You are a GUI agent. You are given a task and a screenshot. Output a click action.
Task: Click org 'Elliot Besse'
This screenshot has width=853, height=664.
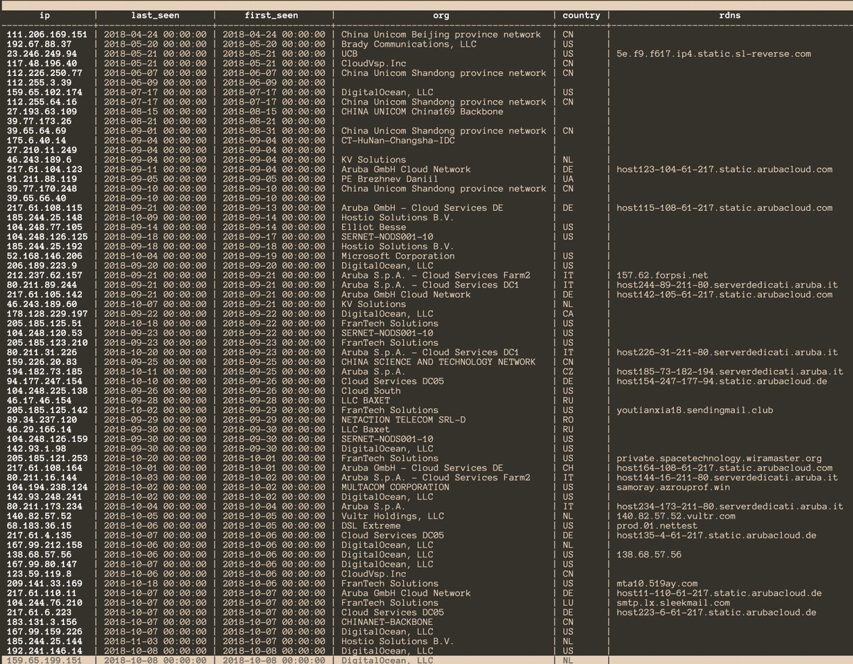(x=373, y=227)
